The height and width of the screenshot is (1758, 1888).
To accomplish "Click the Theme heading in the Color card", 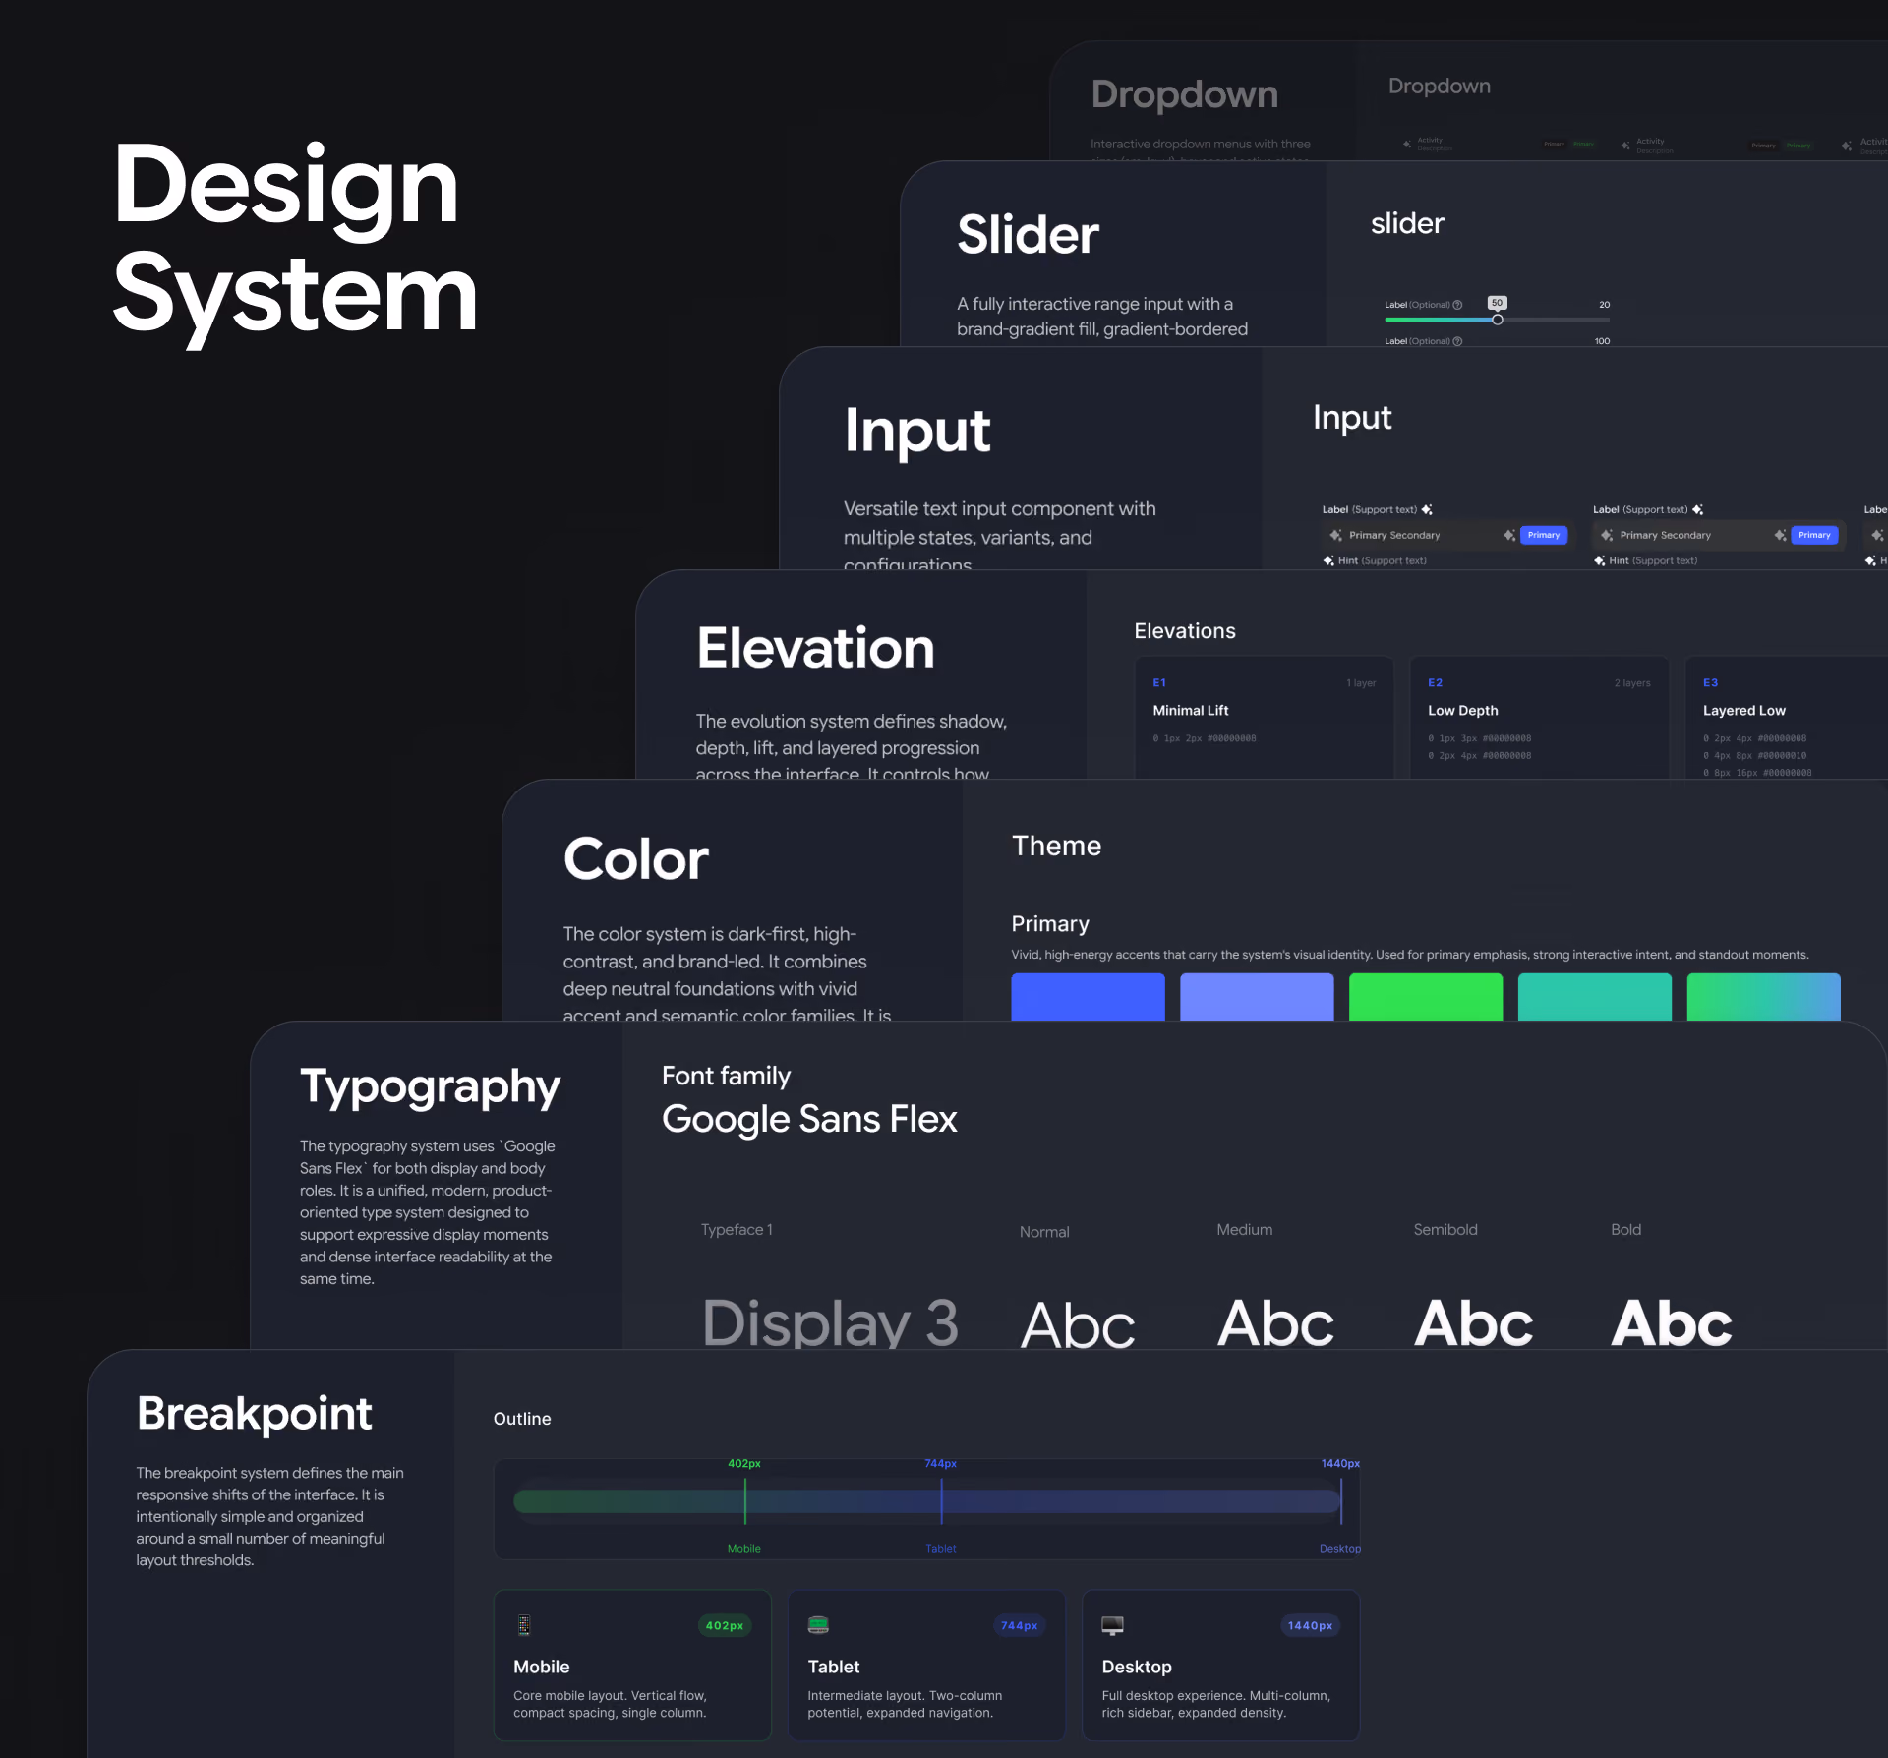I will [x=1057, y=846].
